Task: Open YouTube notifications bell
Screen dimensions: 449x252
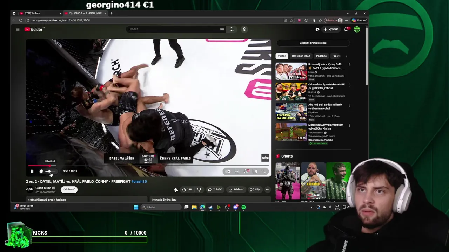Action: point(346,29)
